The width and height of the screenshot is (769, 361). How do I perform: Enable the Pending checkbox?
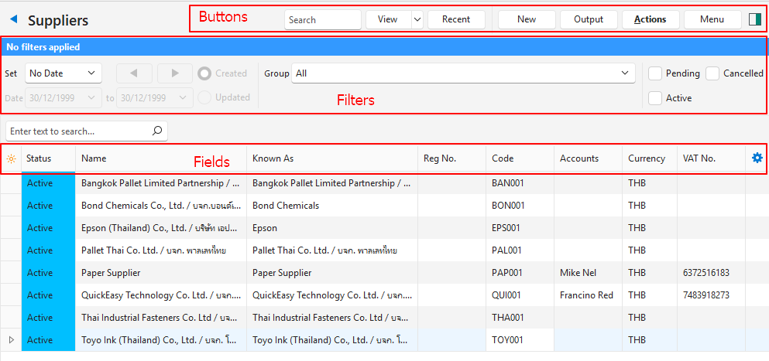tap(655, 73)
